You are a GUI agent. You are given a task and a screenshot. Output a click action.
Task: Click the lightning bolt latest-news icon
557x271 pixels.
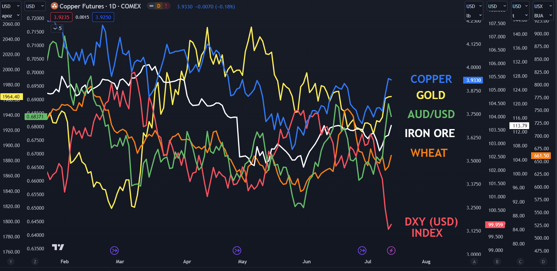(x=391, y=250)
